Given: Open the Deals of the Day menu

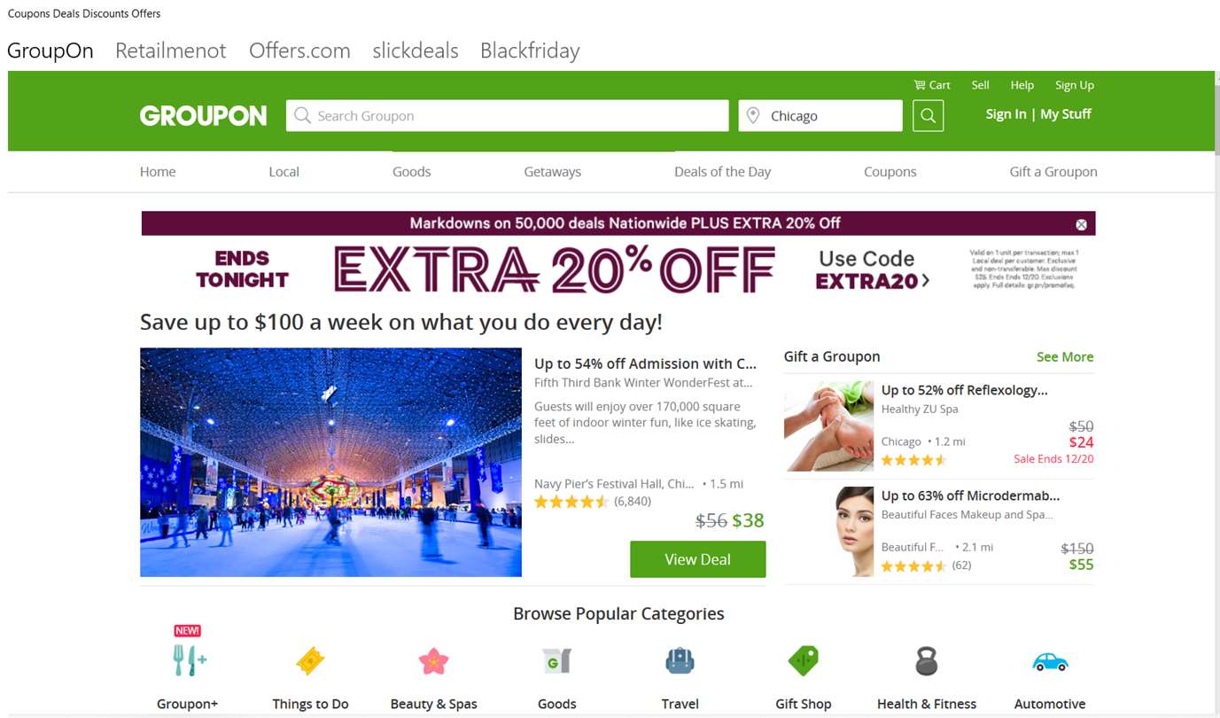Looking at the screenshot, I should (x=722, y=172).
